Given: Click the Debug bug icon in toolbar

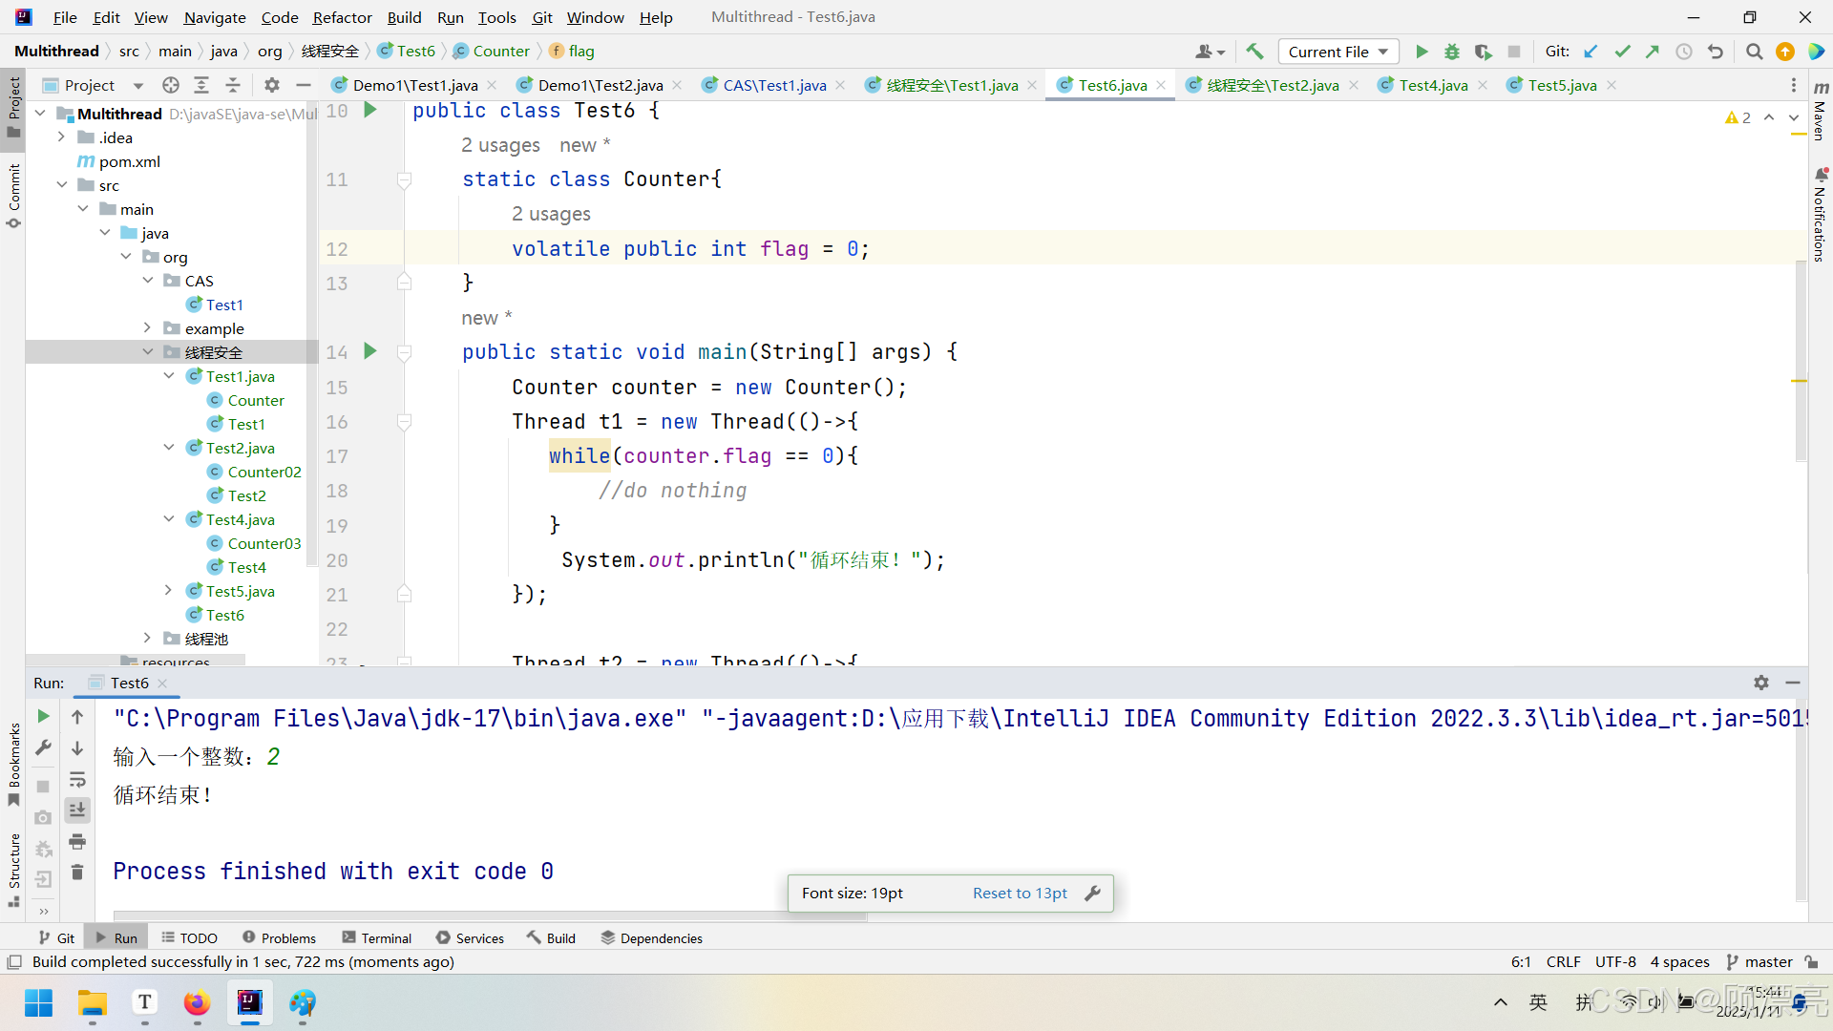Looking at the screenshot, I should tap(1451, 52).
